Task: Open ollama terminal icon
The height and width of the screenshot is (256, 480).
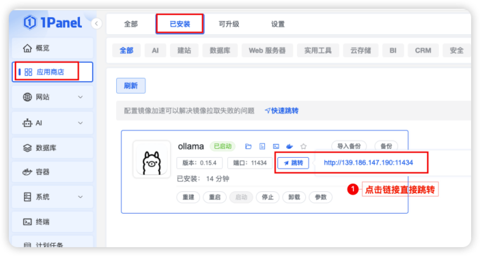Action: [x=276, y=146]
